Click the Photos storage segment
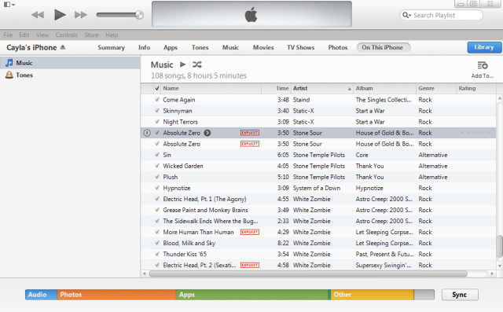Screen dimensions: 503x312 (117, 295)
